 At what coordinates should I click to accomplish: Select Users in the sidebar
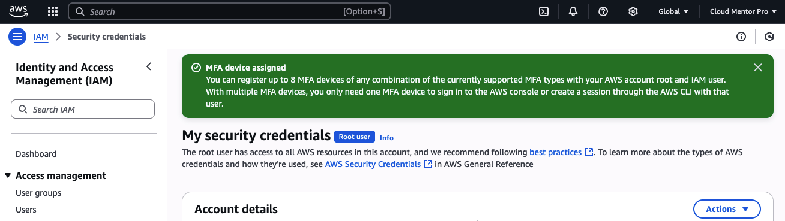point(26,210)
